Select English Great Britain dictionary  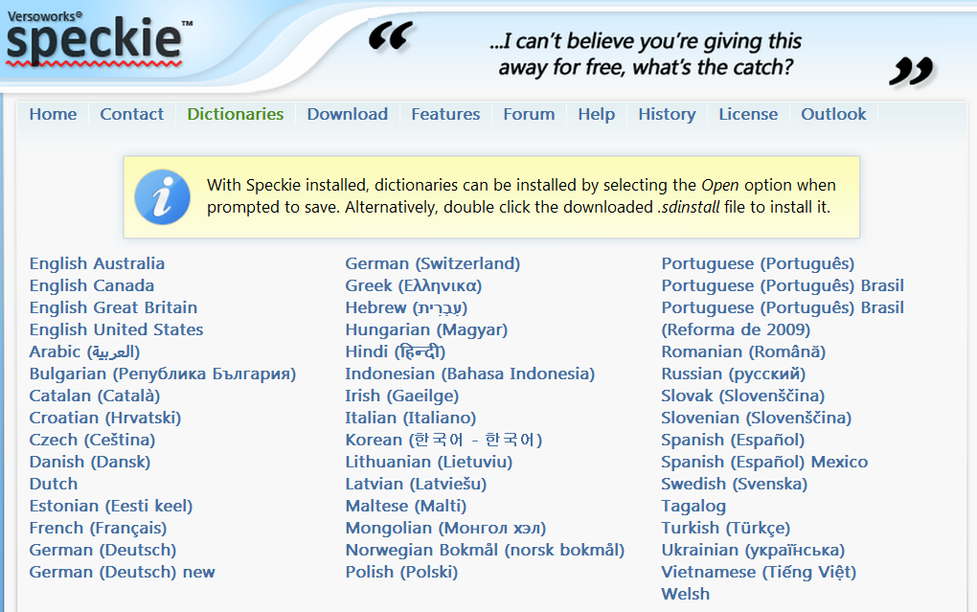(x=113, y=307)
